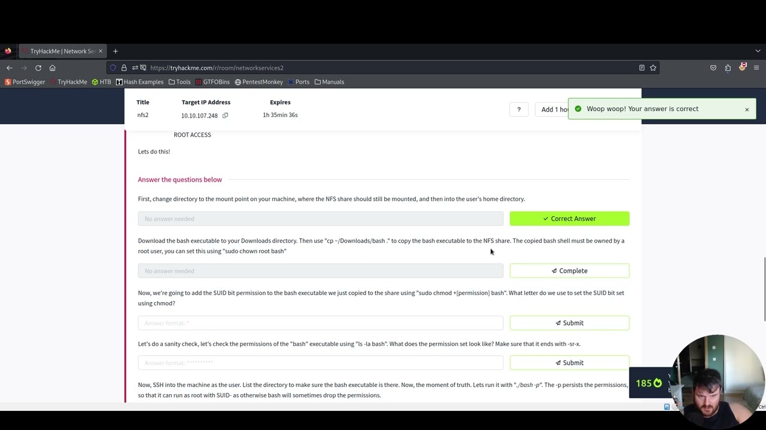Screen dimensions: 766x430
Task: Click the expiry timer '1h 35min 36s'
Action: [x=280, y=115]
